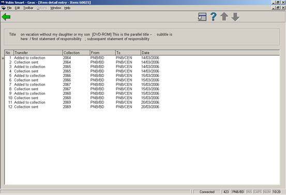This screenshot has height=195, width=286.
Task: Sort by the Transfer column header
Action: pyautogui.click(x=38, y=53)
